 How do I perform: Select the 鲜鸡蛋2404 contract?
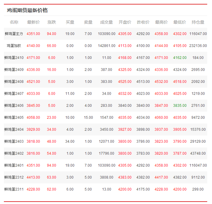pos(14,130)
